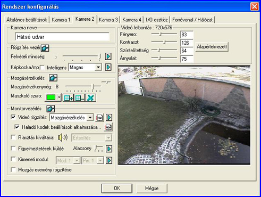
Task: Click the Kontraszt slider
Action: click(x=164, y=42)
